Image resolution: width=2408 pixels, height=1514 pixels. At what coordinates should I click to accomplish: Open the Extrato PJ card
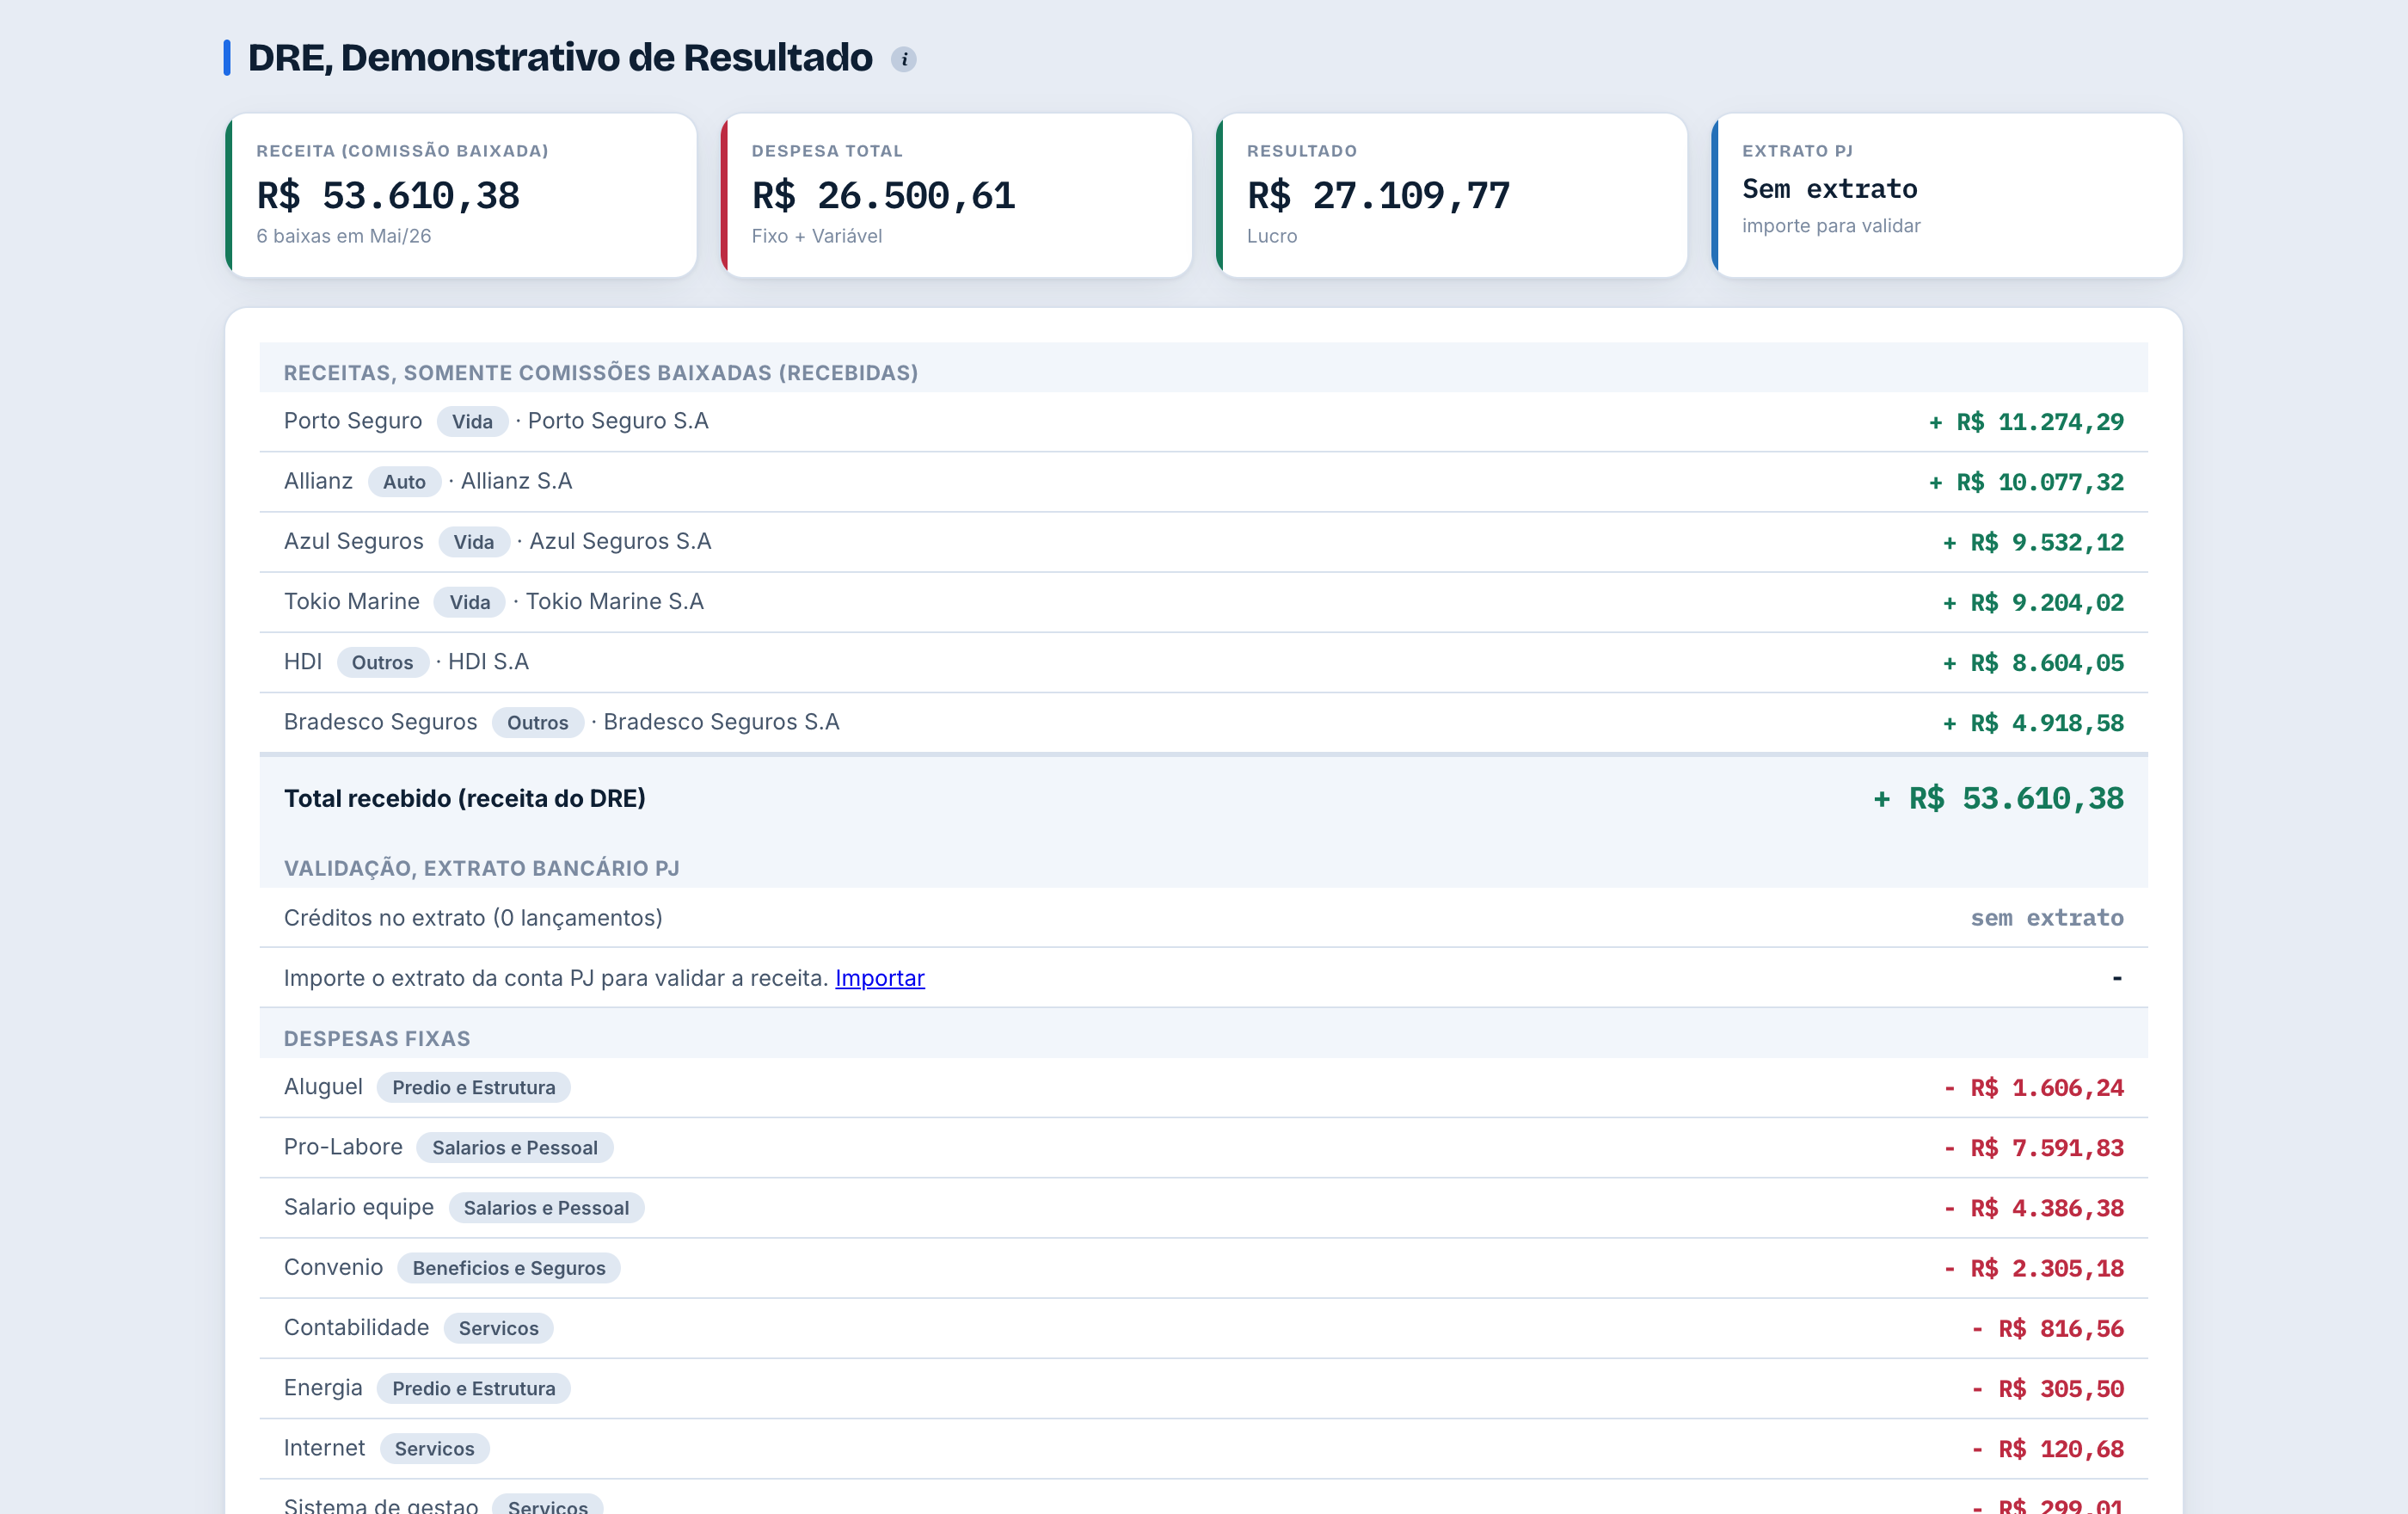pyautogui.click(x=1946, y=195)
